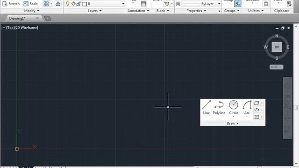Click the Table icon in Annotation panel
This screenshot has width=299, height=168.
tap(143, 4)
